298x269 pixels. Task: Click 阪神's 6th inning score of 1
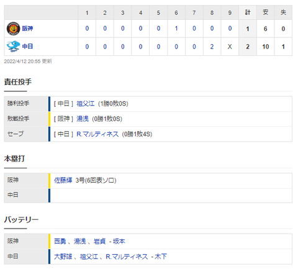point(176,29)
